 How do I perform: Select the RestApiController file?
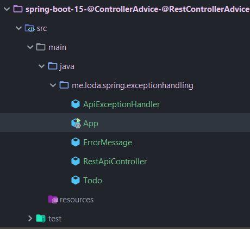(115, 162)
